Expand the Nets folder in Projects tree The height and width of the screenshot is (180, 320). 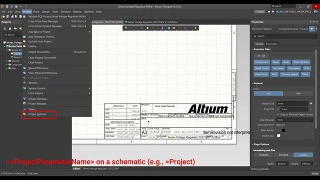(x=7, y=68)
